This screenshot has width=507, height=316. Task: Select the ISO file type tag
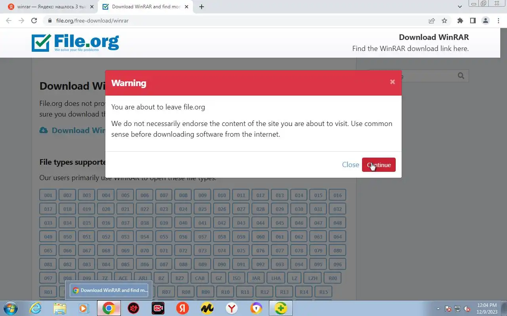point(236,278)
